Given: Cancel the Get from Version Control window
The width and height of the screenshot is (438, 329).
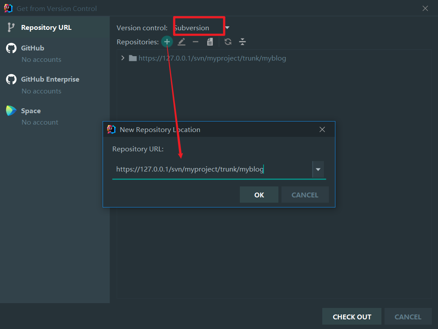Looking at the screenshot, I should [408, 317].
